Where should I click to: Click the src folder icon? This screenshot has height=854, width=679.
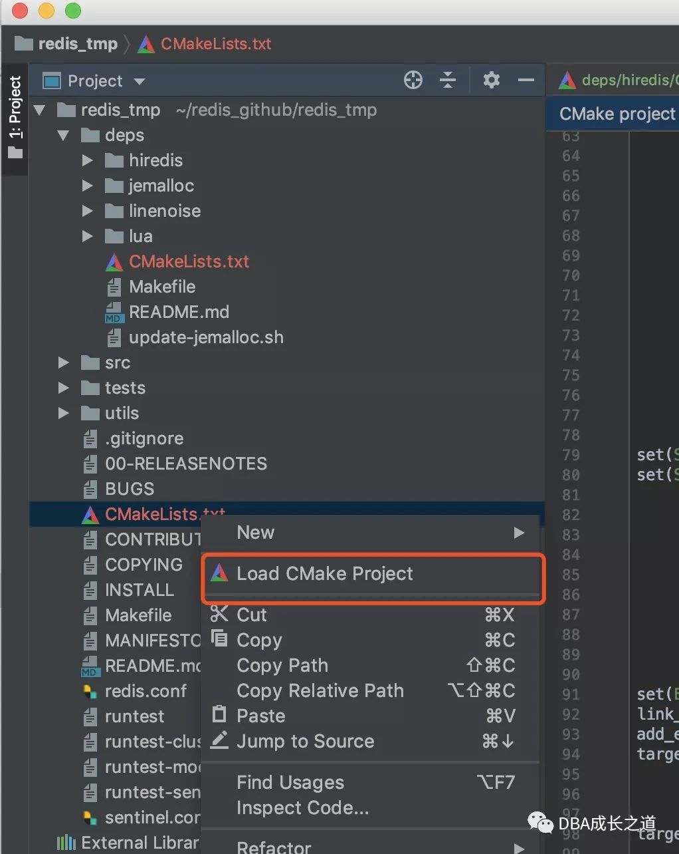tap(90, 362)
